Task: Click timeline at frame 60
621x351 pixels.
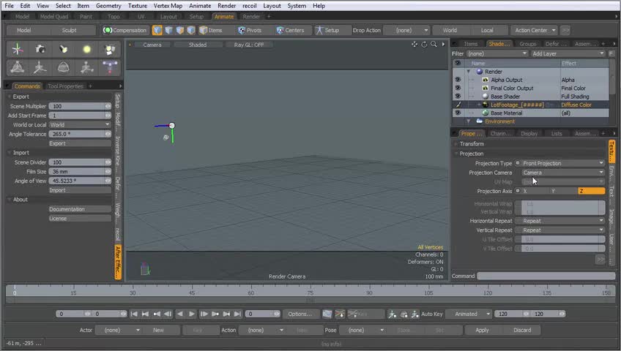Action: pos(251,292)
